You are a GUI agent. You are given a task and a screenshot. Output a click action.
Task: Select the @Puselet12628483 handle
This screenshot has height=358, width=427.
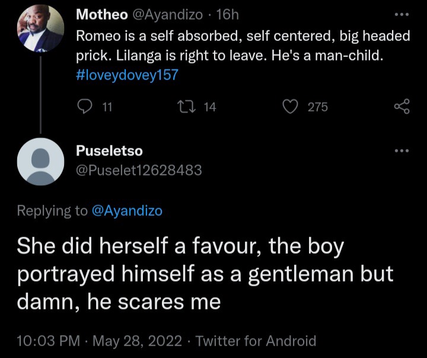(x=139, y=170)
